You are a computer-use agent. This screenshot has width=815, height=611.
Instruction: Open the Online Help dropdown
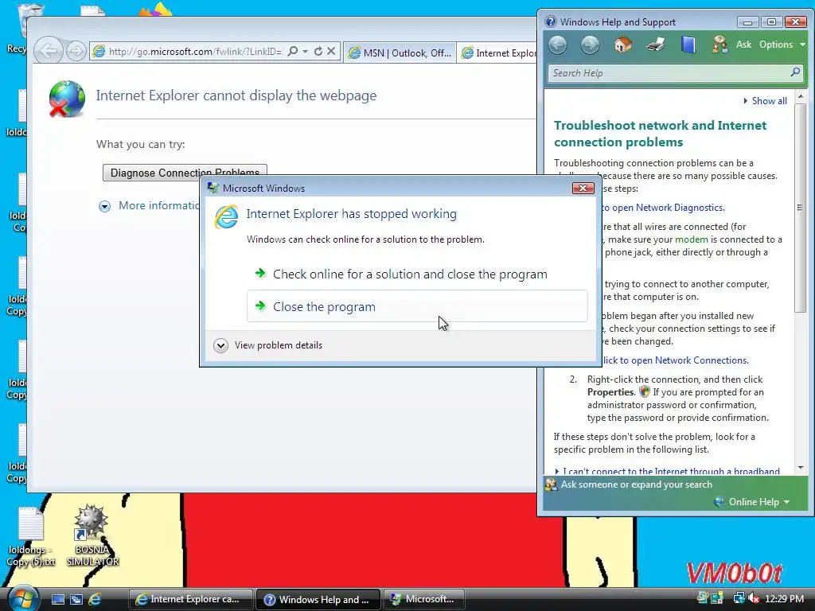pyautogui.click(x=752, y=502)
